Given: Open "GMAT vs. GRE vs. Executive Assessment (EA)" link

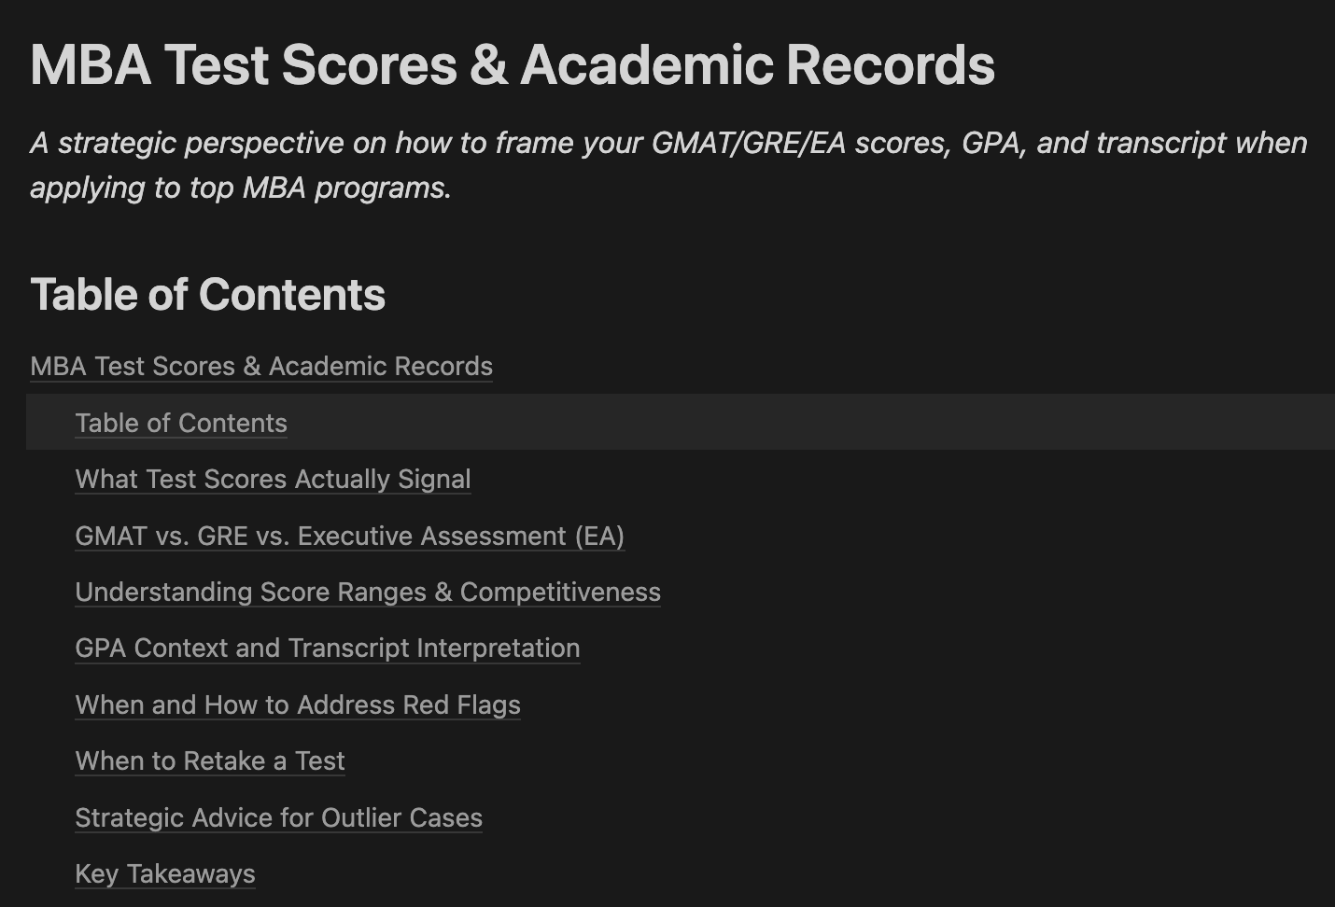Looking at the screenshot, I should (349, 536).
